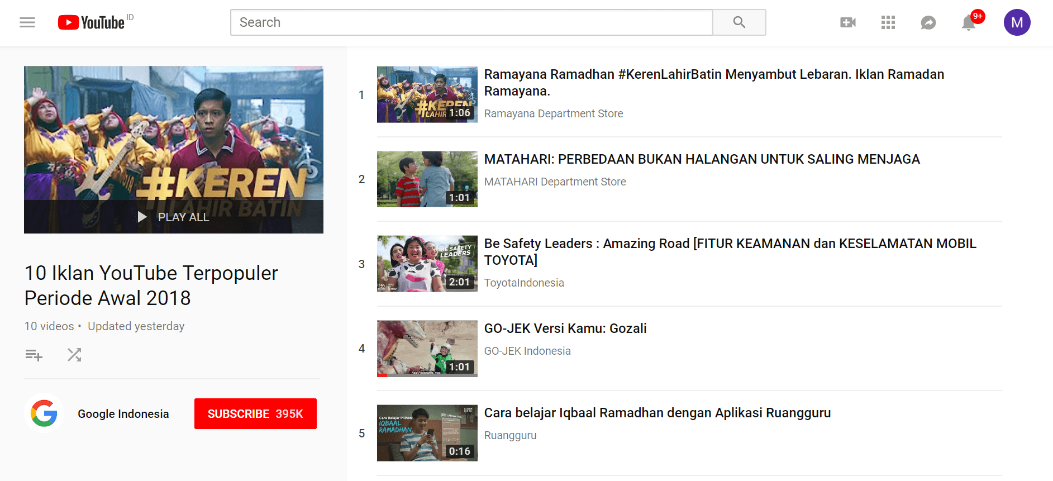Click into the Search field

point(471,22)
